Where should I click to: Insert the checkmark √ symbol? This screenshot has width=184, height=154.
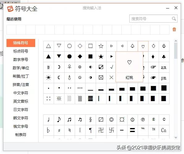(111, 67)
